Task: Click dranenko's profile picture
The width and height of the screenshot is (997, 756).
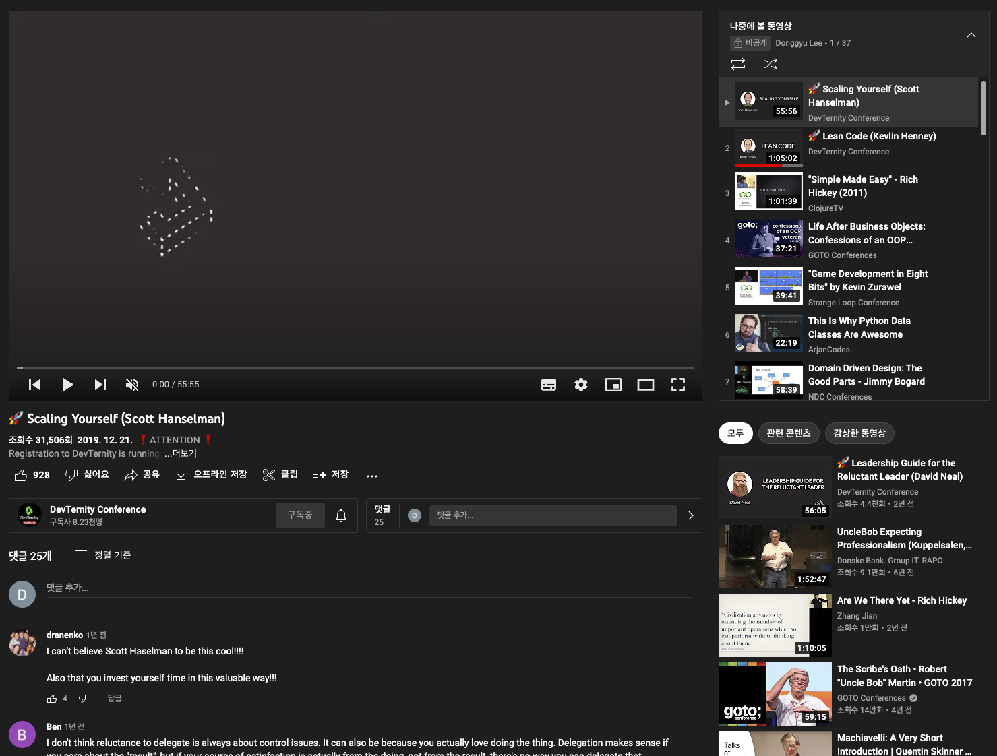Action: (x=22, y=643)
